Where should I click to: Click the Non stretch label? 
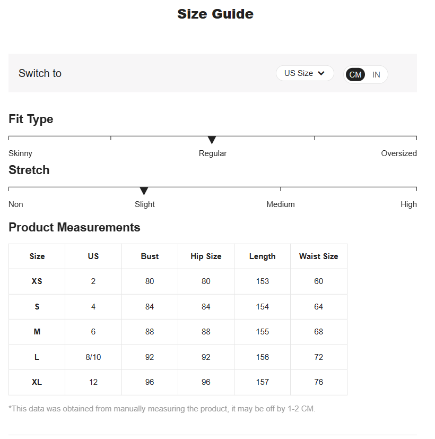(x=16, y=204)
